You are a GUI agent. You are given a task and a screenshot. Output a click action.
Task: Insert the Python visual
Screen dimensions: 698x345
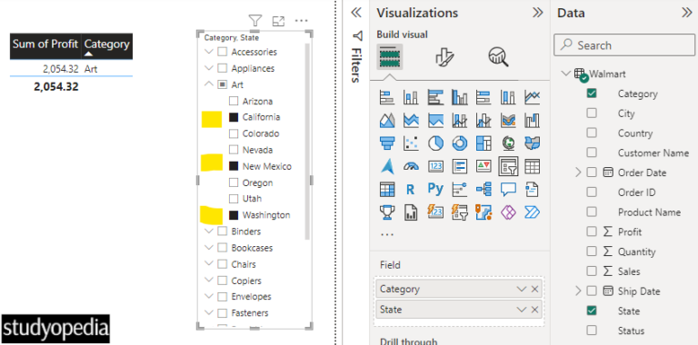click(x=435, y=190)
